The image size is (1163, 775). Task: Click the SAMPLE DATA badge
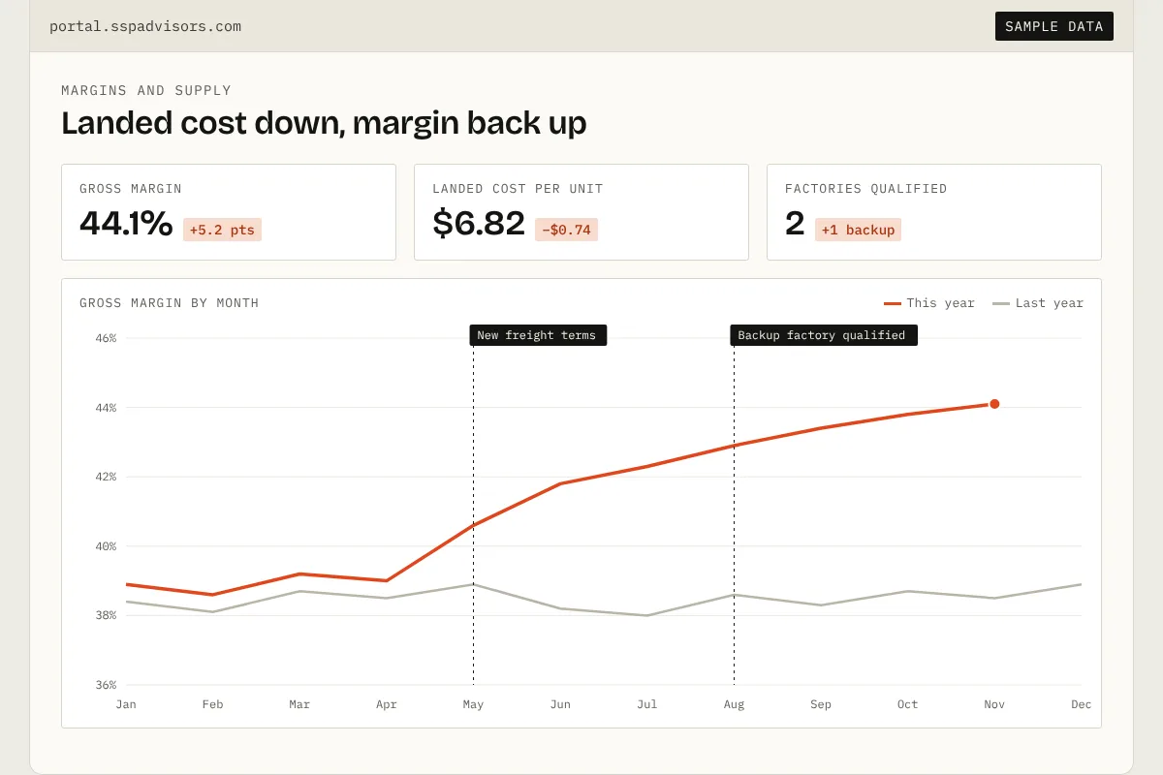pos(1054,26)
